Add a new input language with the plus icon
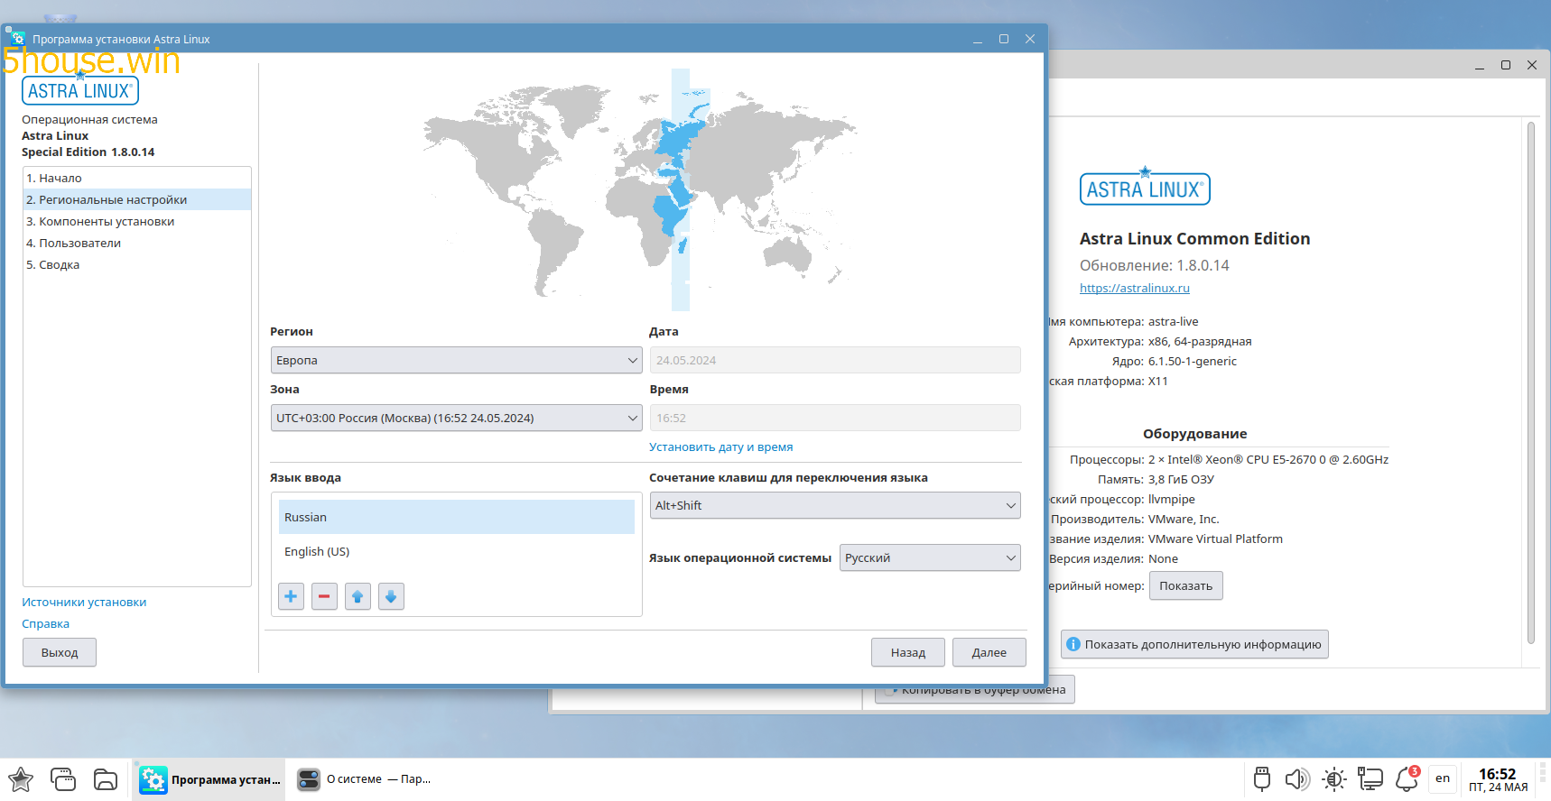This screenshot has width=1551, height=801. [291, 596]
